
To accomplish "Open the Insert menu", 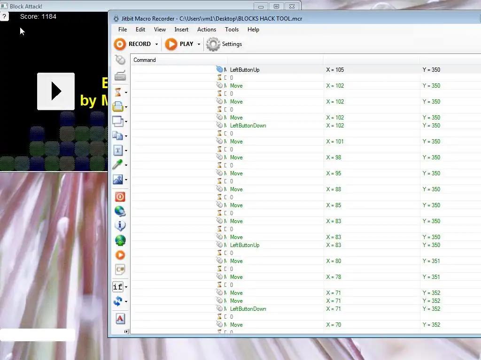I will [181, 30].
